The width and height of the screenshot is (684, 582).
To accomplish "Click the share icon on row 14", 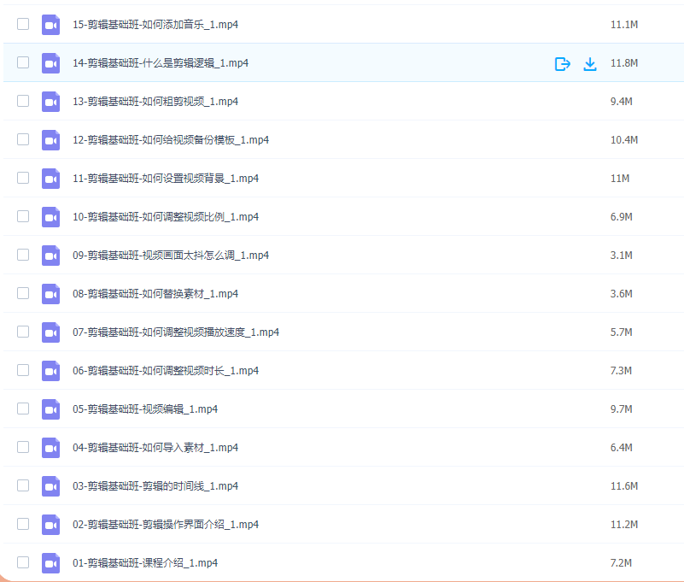I will (x=562, y=64).
